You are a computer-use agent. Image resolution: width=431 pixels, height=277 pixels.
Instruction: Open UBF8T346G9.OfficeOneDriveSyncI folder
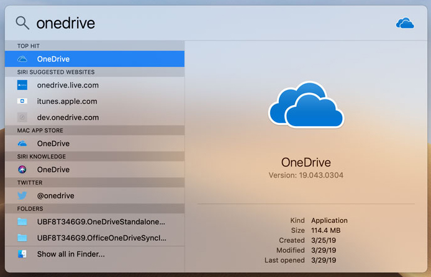click(x=94, y=238)
